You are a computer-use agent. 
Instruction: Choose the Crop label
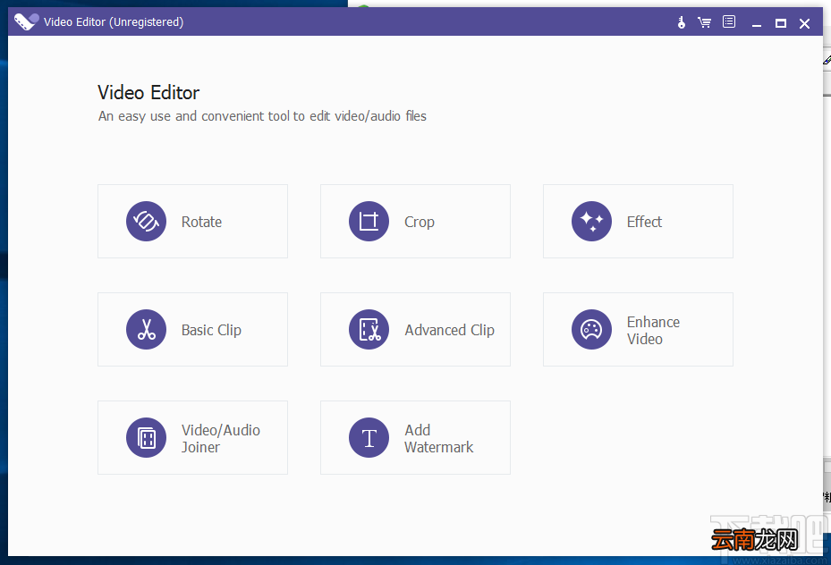(420, 223)
